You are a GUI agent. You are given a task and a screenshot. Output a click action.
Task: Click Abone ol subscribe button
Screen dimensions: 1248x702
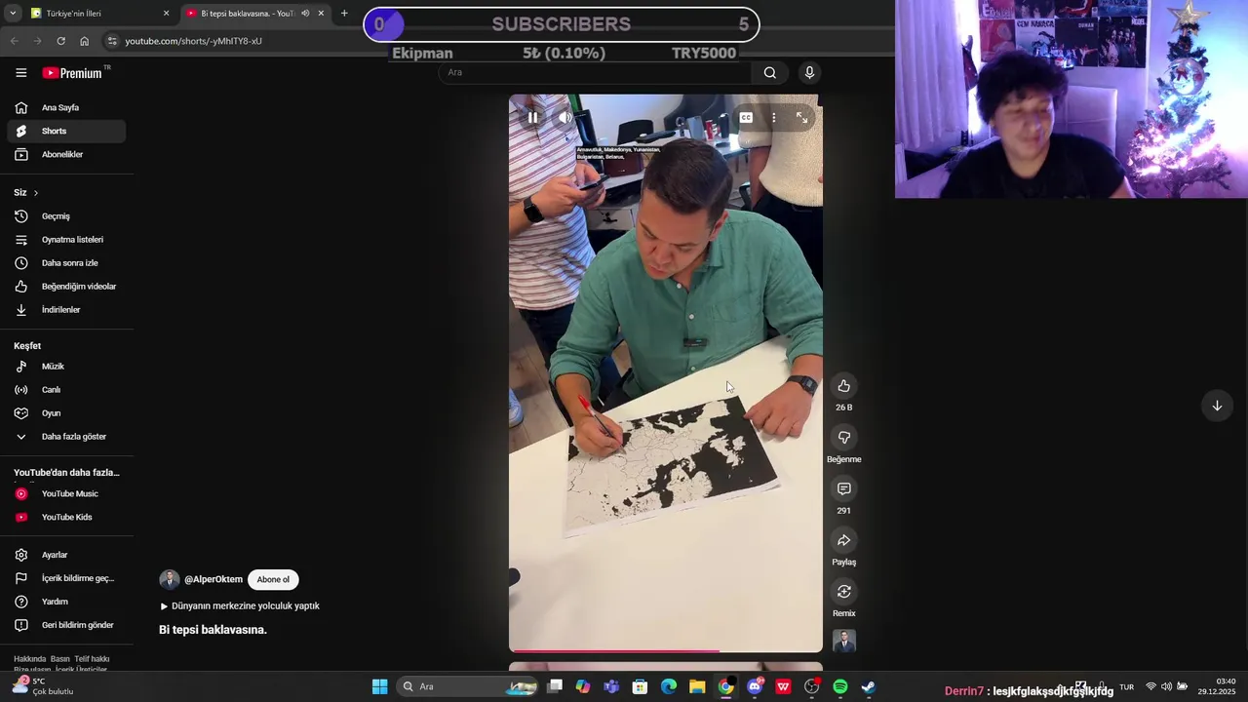[x=273, y=579]
